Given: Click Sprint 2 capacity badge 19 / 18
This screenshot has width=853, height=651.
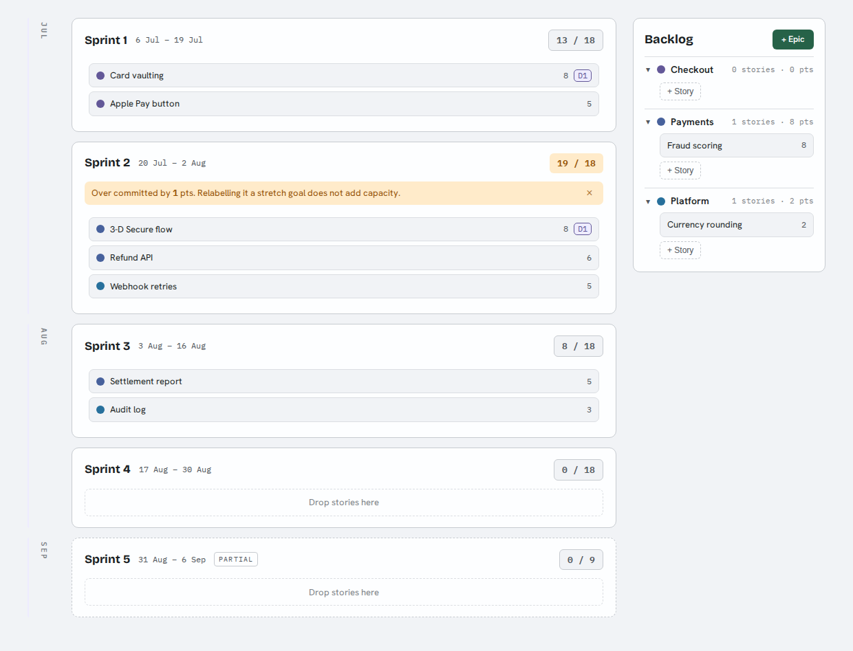Looking at the screenshot, I should (576, 164).
